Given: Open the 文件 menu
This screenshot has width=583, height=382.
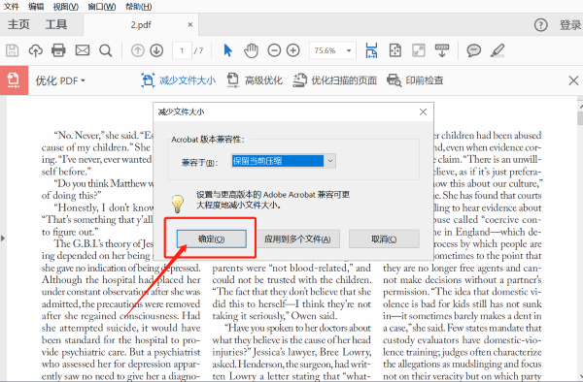Looking at the screenshot, I should point(11,7).
